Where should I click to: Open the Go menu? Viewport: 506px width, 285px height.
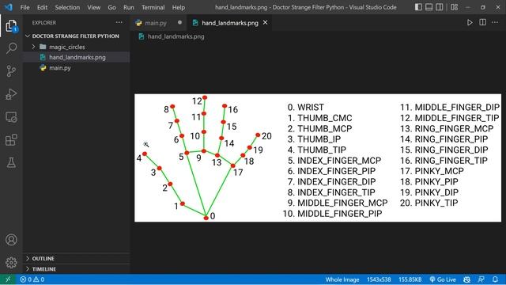coord(111,7)
